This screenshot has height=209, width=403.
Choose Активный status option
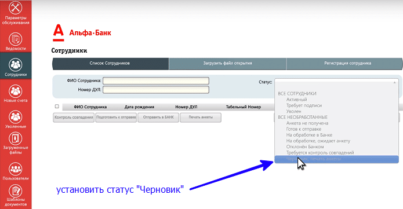tap(296, 100)
